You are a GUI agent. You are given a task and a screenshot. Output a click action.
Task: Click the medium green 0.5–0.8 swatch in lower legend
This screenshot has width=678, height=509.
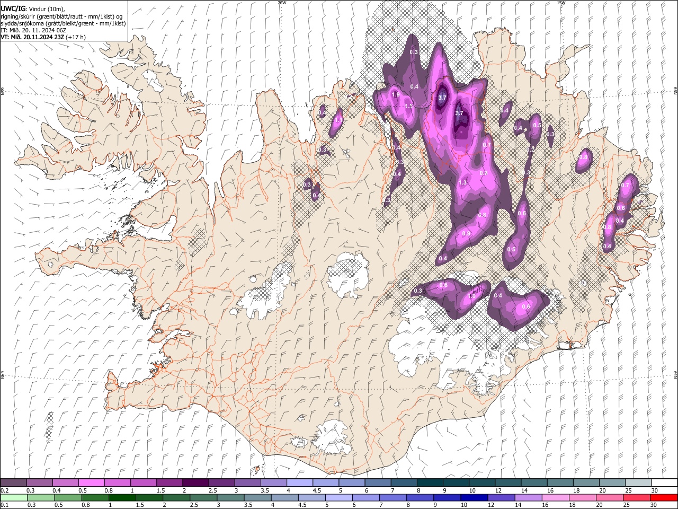[67, 497]
